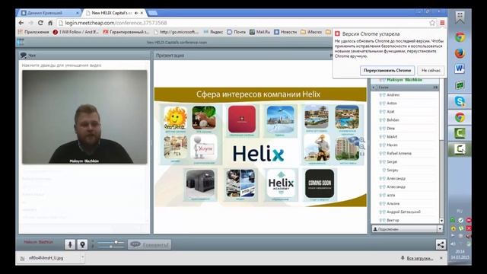Image resolution: width=487 pixels, height=274 pixels.
Task: Collapse the Гости group arrow
Action: pyautogui.click(x=374, y=88)
